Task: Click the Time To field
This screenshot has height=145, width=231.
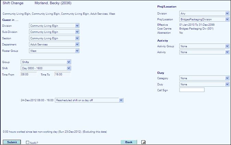Action: [62, 74]
